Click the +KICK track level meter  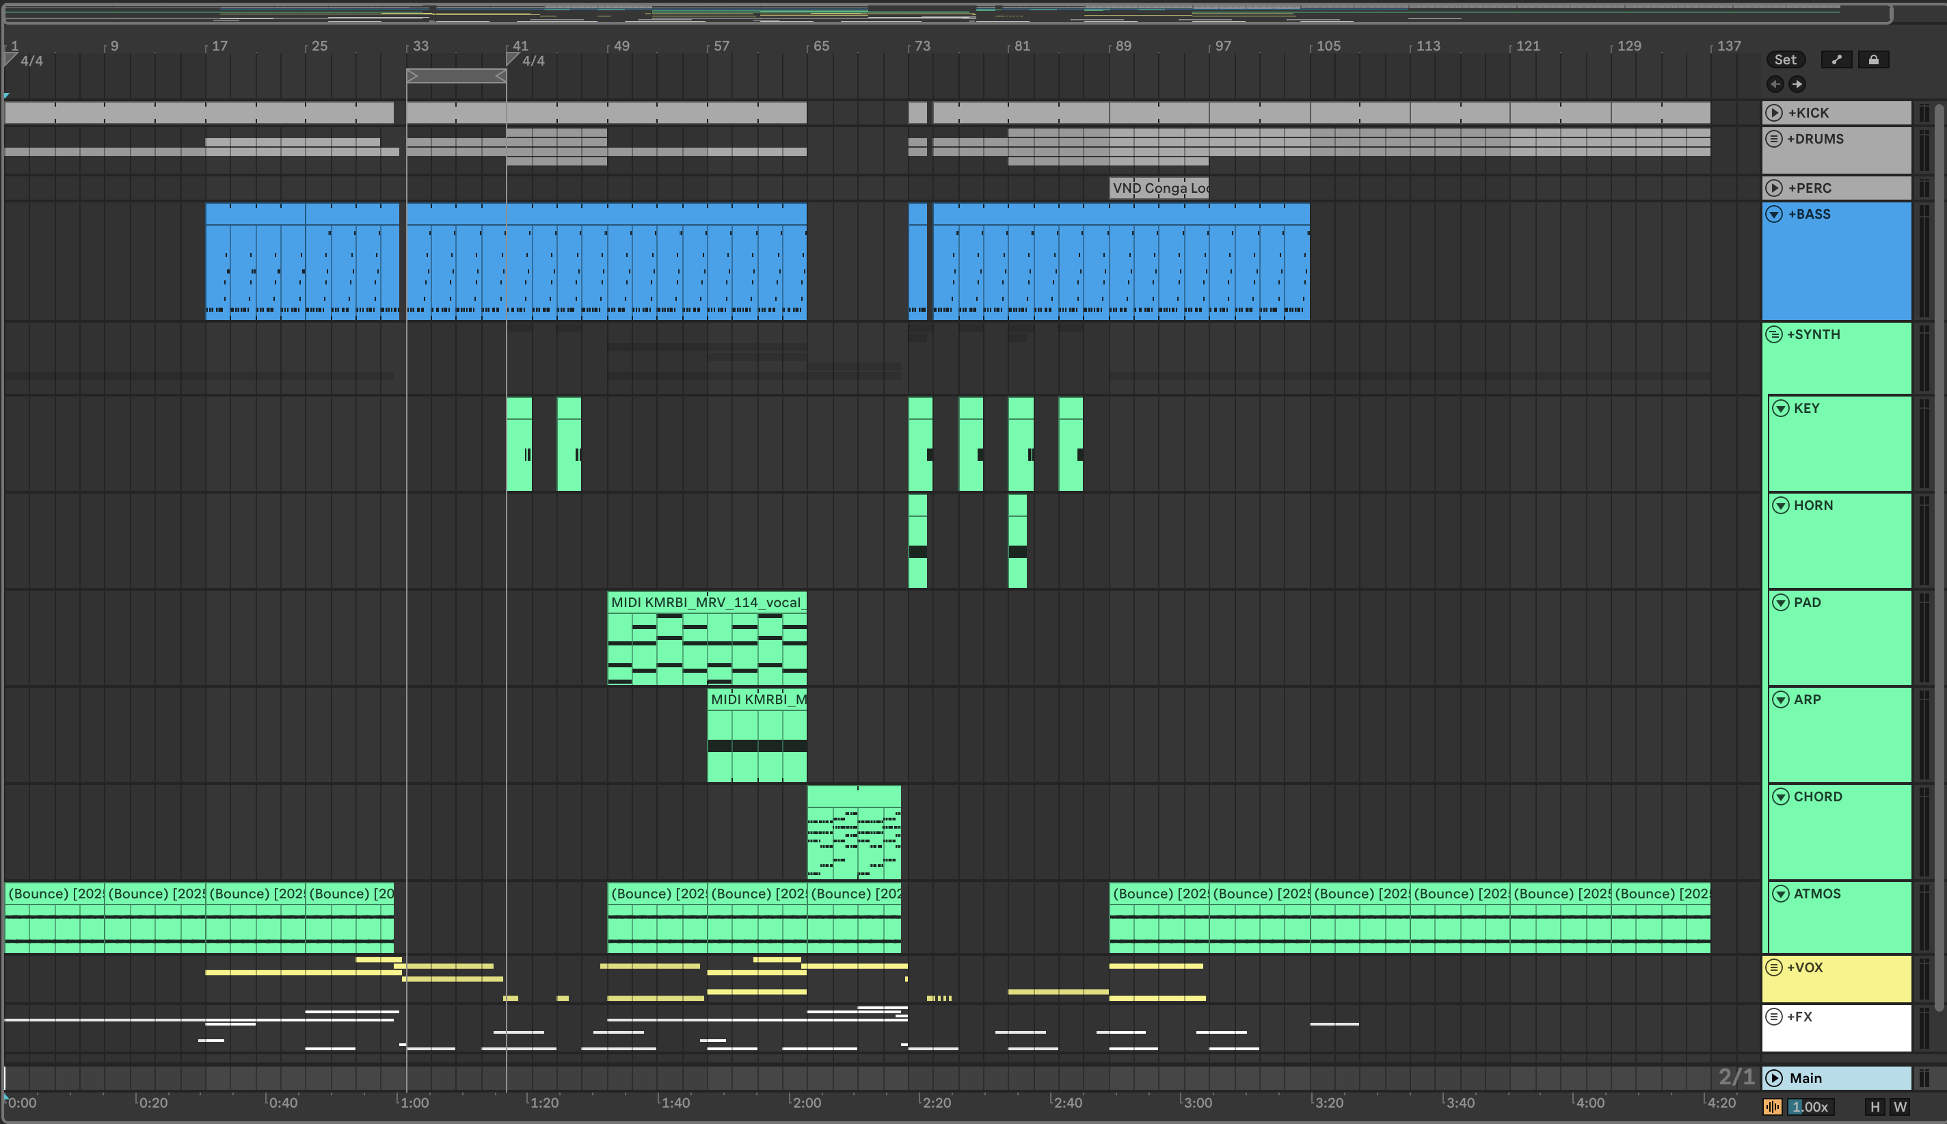click(1924, 113)
